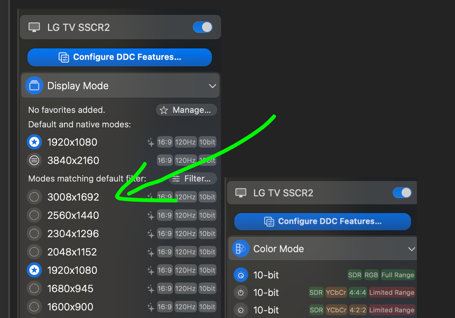Select the 1680x945 resolution radio
This screenshot has height=318, width=455.
(34, 288)
